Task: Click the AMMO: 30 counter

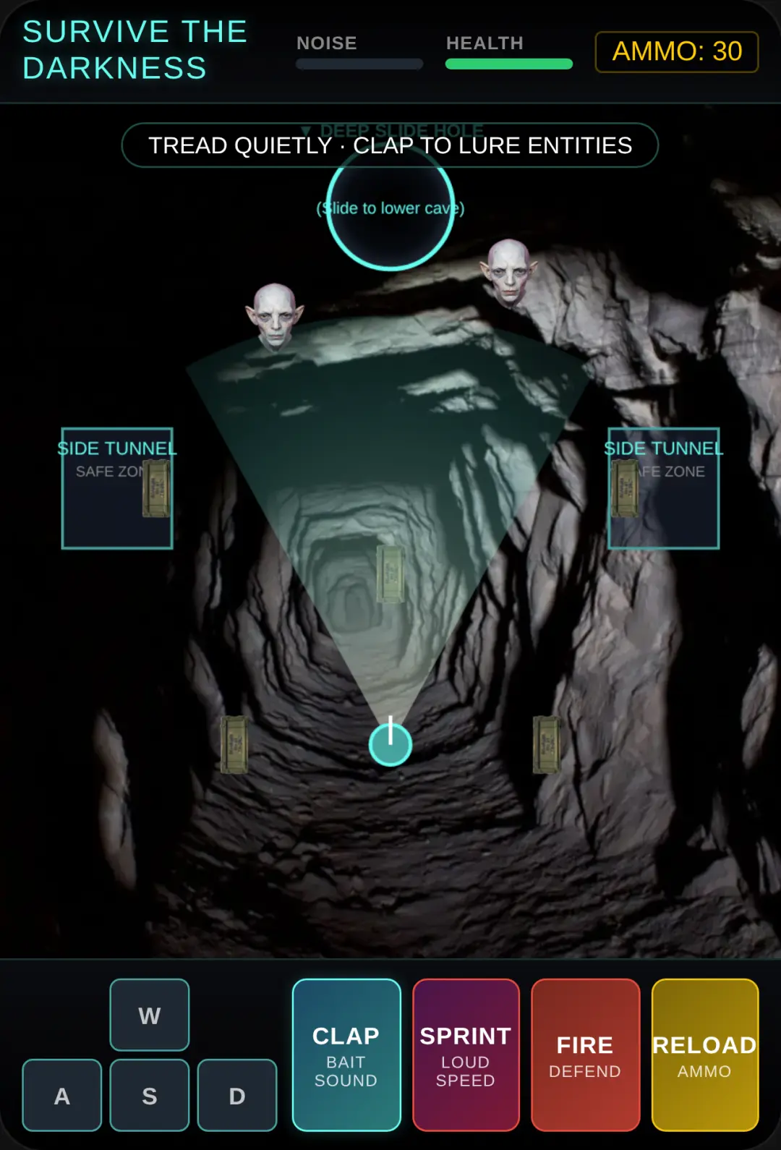Action: click(x=677, y=51)
